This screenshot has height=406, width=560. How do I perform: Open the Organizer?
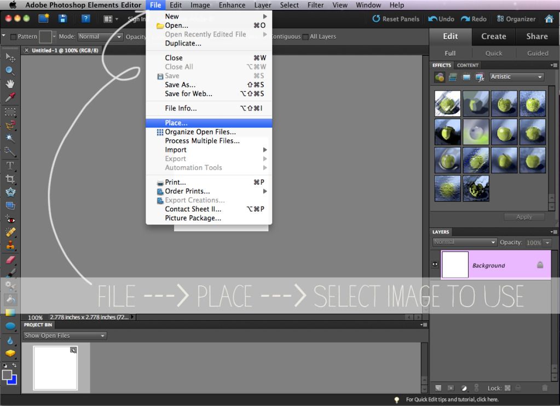click(x=516, y=19)
